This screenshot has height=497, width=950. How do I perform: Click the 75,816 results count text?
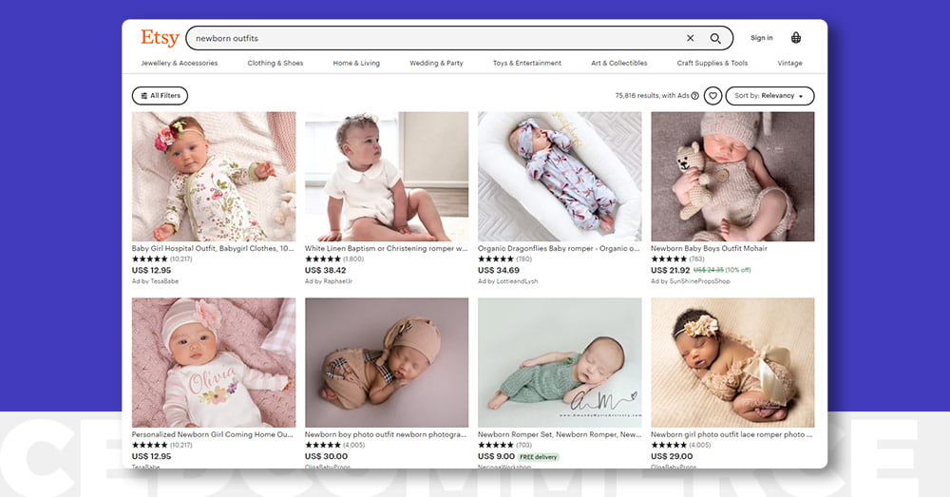[652, 96]
